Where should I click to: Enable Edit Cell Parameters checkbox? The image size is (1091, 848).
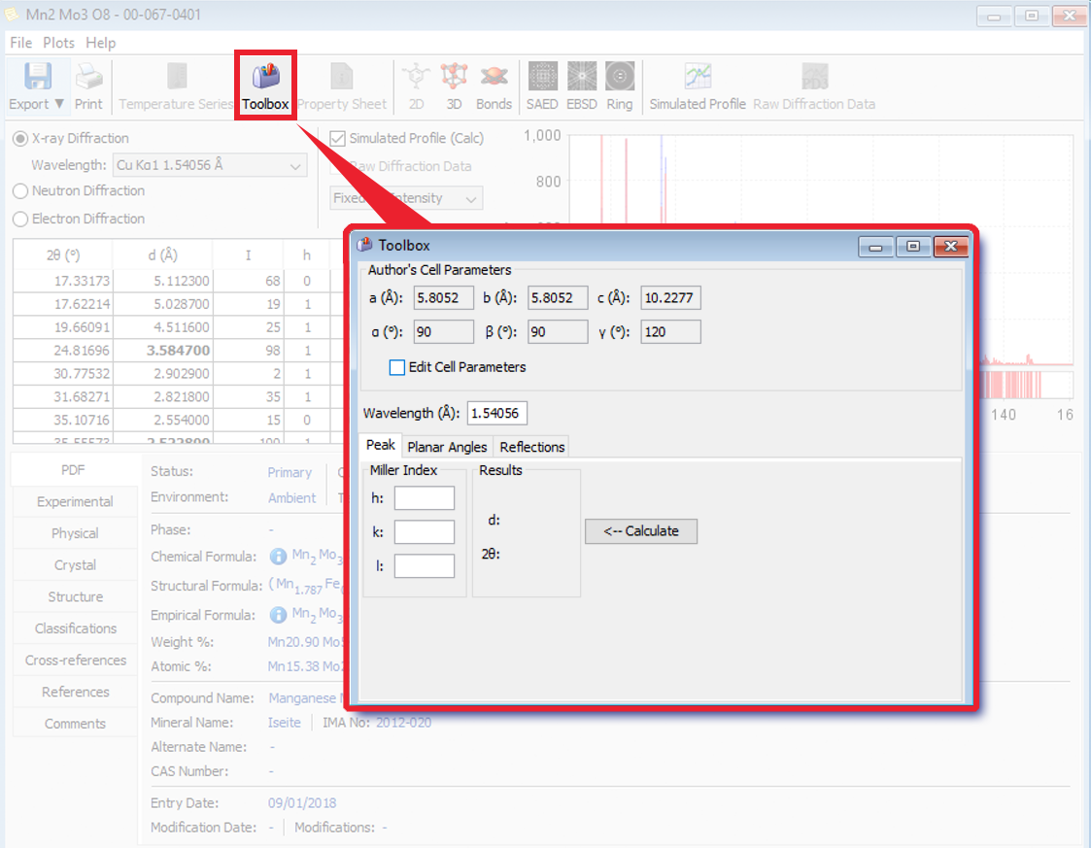396,367
